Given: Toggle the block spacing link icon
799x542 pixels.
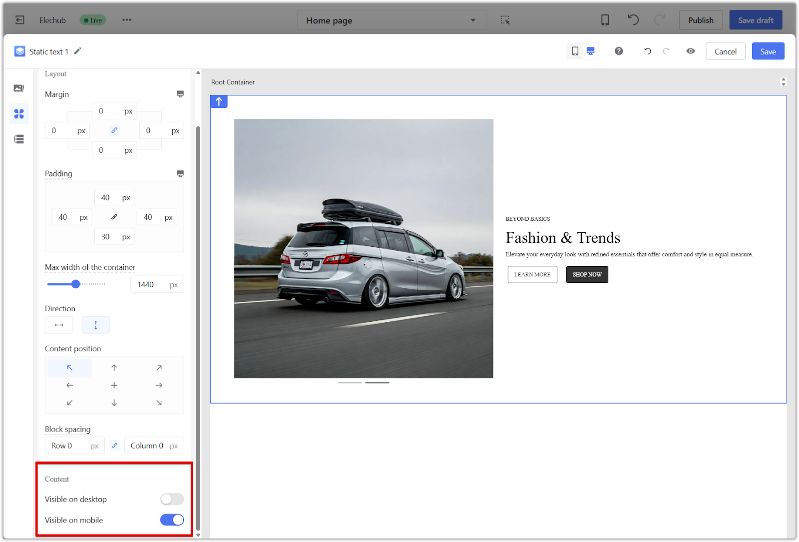Looking at the screenshot, I should pos(115,446).
